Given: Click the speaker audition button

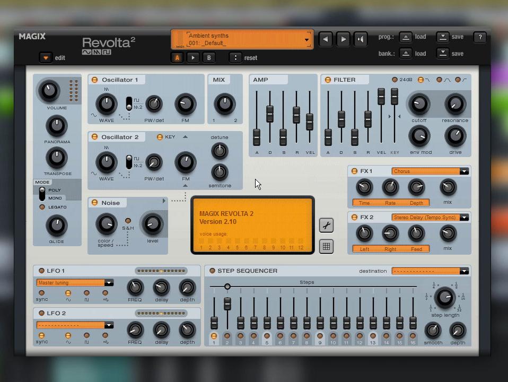Looking at the screenshot, I should tap(361, 39).
